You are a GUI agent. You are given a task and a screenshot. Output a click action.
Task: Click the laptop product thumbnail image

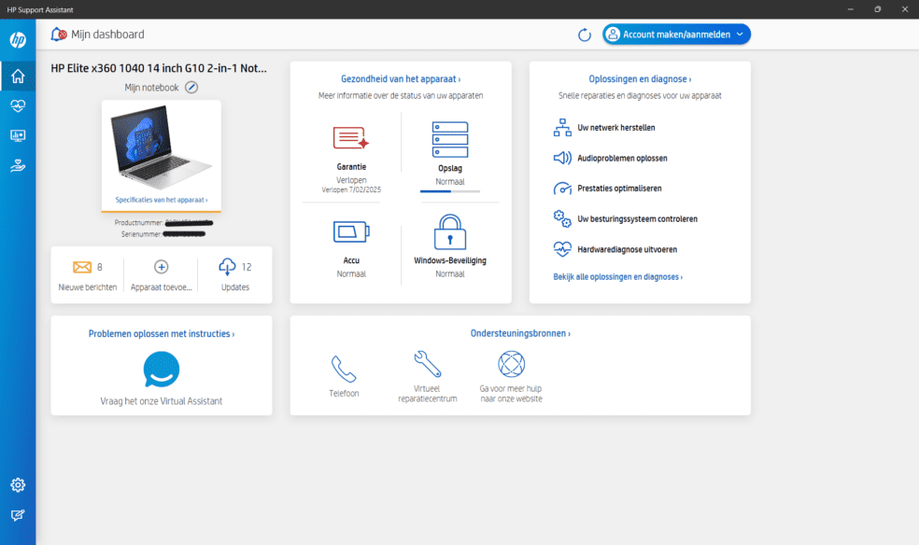pos(162,147)
